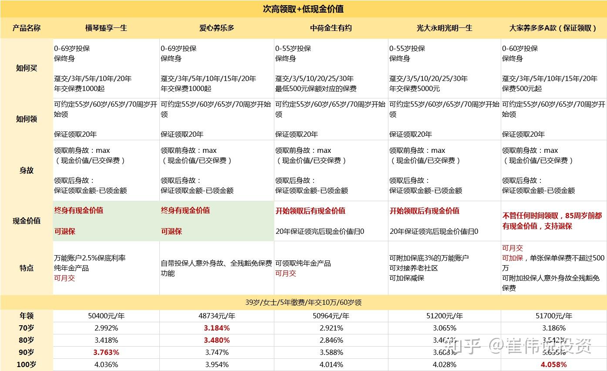Select 保费500元起 under 大家养多多
This screenshot has width=607, height=371.
(x=522, y=88)
